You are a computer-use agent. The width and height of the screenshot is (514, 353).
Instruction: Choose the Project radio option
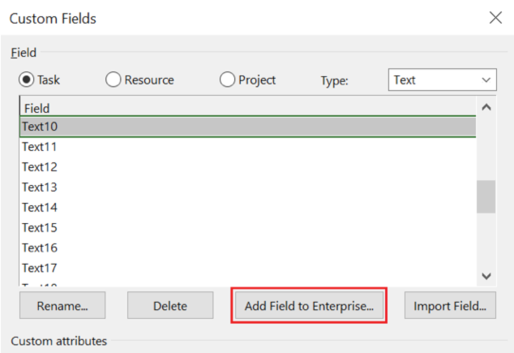[228, 80]
